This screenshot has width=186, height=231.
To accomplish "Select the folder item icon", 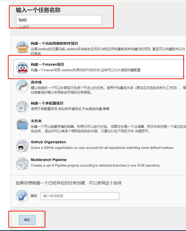I will point(22,125).
